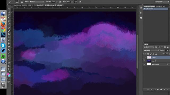Add adjustment layer from bottom menu
The width and height of the screenshot is (170, 95).
click(x=158, y=90)
